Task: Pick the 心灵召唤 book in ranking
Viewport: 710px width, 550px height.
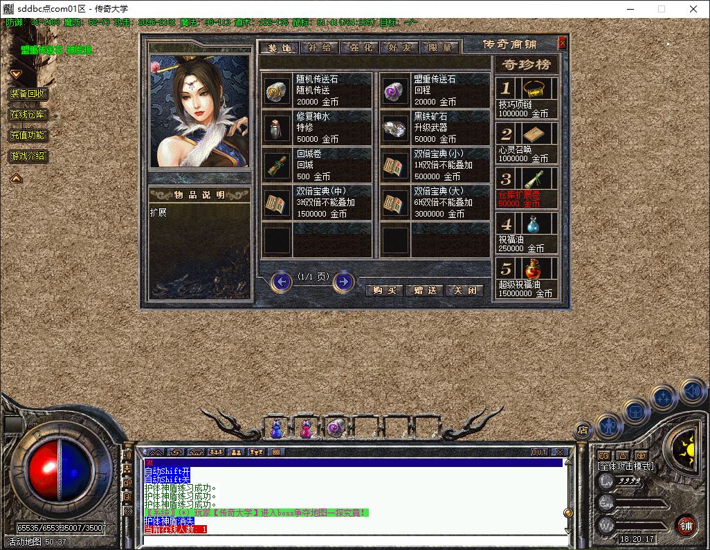Action: pyautogui.click(x=535, y=134)
